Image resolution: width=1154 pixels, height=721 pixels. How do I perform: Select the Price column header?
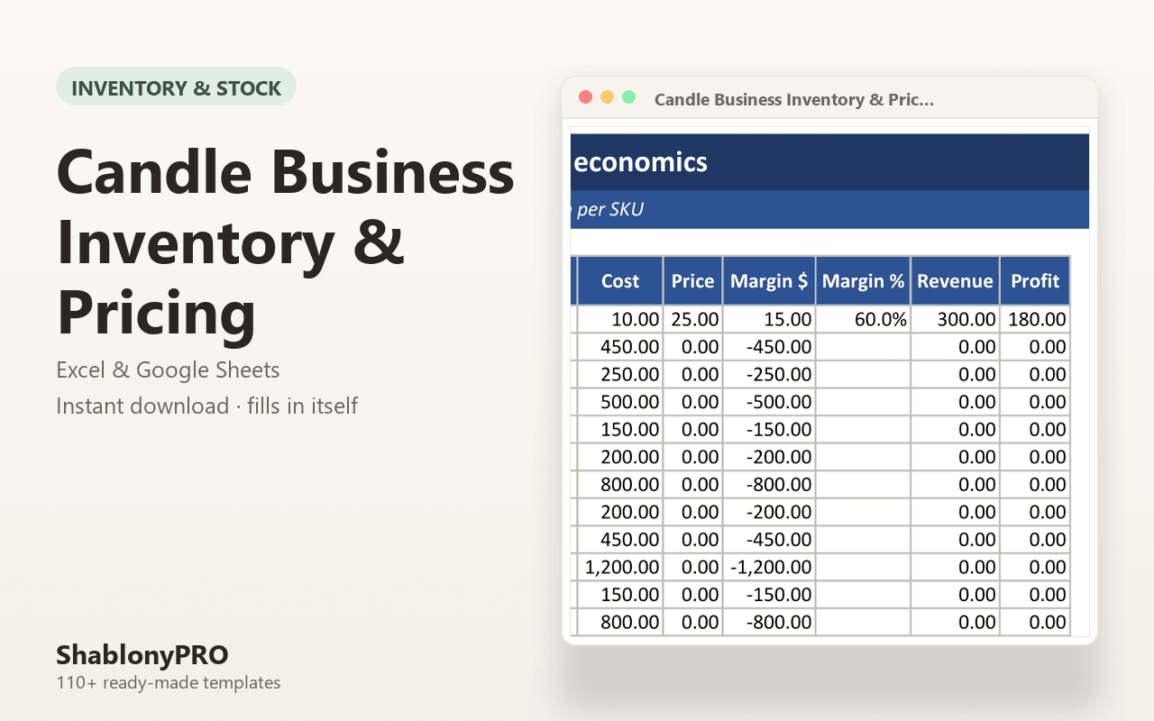(x=692, y=280)
